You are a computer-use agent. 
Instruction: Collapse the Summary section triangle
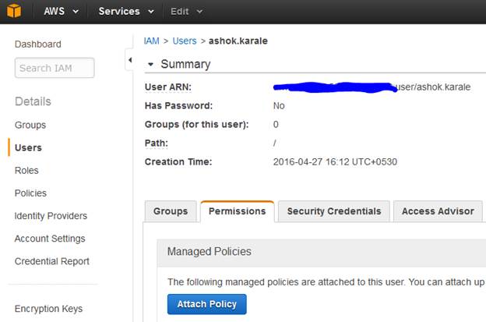tap(150, 64)
